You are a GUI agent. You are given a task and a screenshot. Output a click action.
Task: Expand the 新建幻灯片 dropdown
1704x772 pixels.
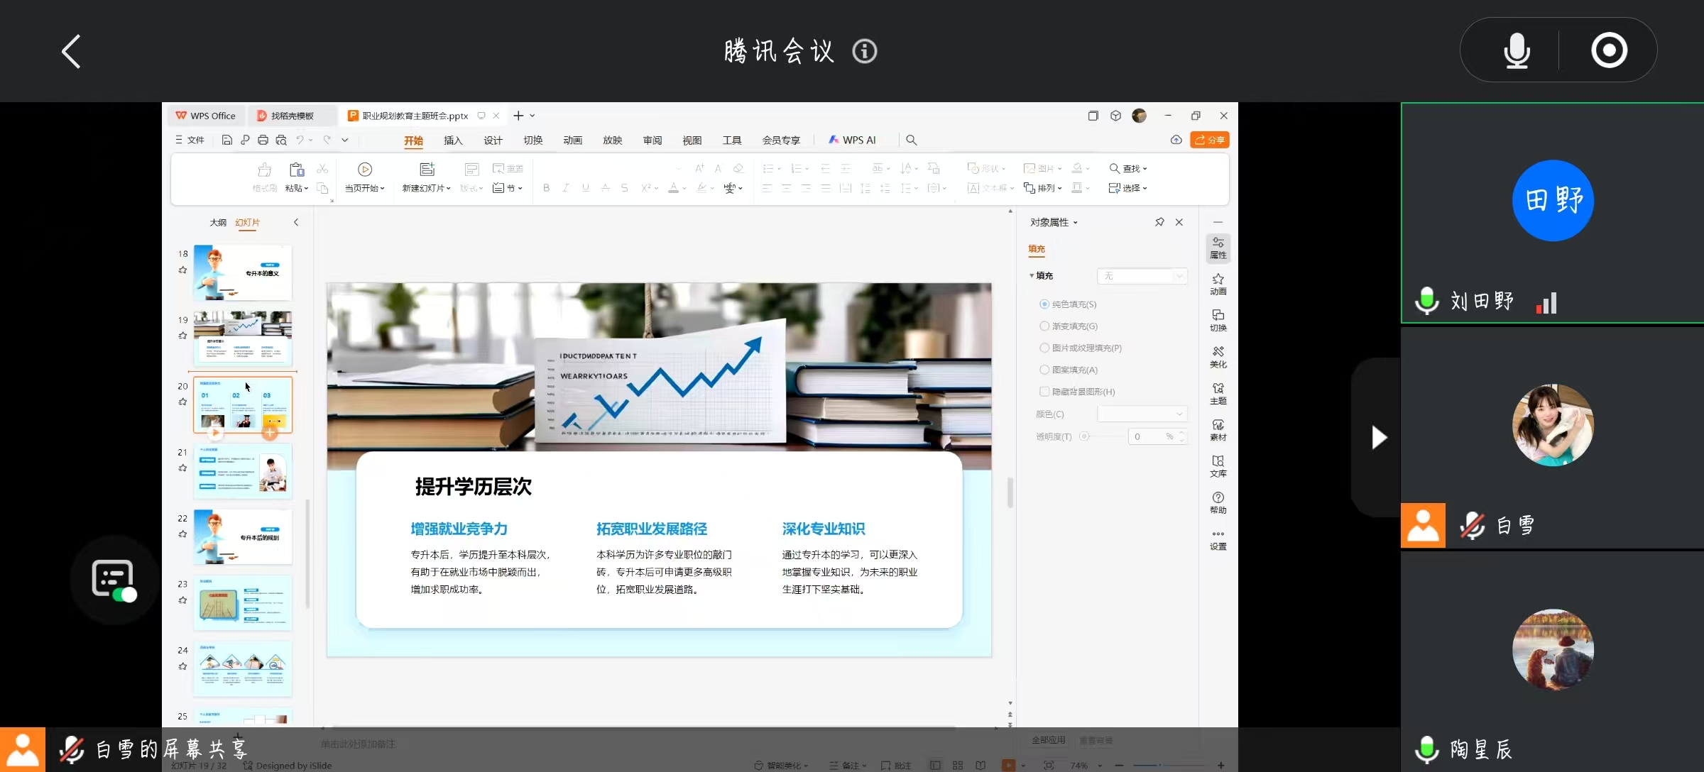coord(449,189)
